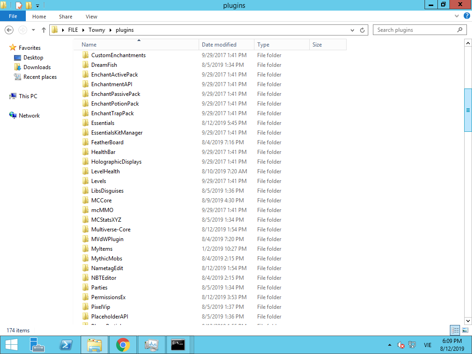The height and width of the screenshot is (354, 472).
Task: Switch to the View ribbon tab
Action: pyautogui.click(x=91, y=17)
